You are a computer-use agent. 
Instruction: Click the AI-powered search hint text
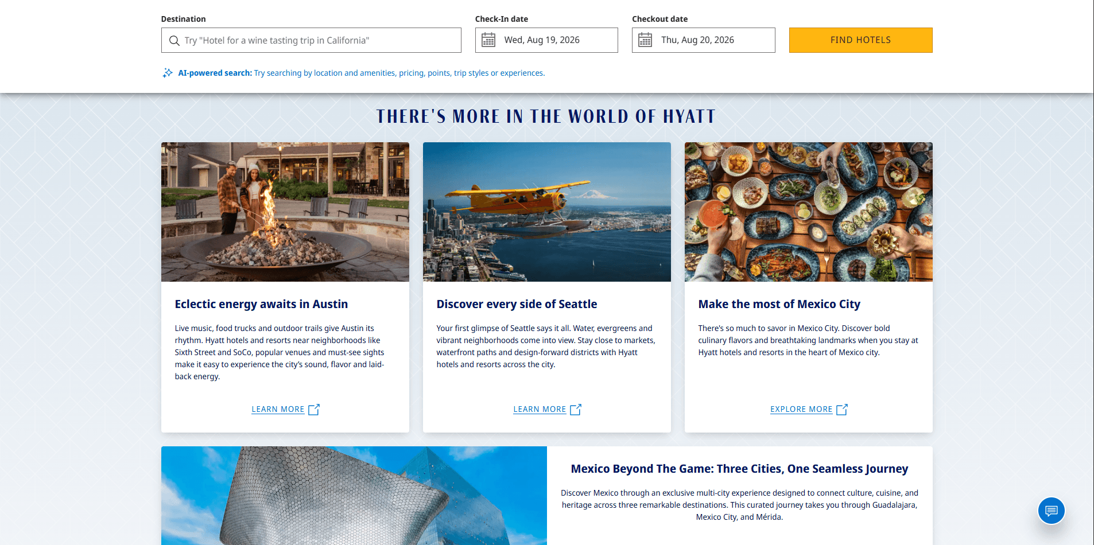[362, 73]
